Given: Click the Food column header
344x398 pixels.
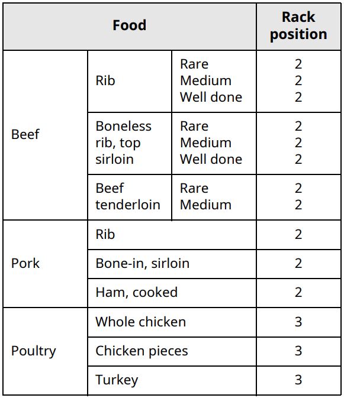Looking at the screenshot, I should 130,26.
